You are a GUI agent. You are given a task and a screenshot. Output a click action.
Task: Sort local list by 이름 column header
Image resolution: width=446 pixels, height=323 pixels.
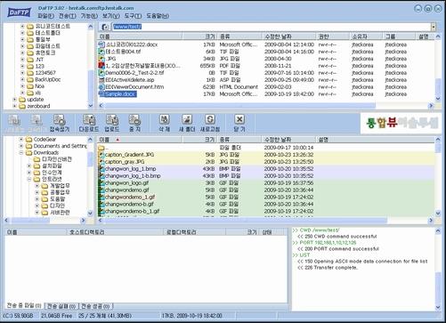tap(141, 140)
